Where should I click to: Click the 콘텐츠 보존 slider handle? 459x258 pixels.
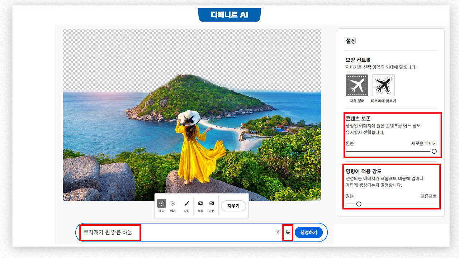pyautogui.click(x=434, y=151)
